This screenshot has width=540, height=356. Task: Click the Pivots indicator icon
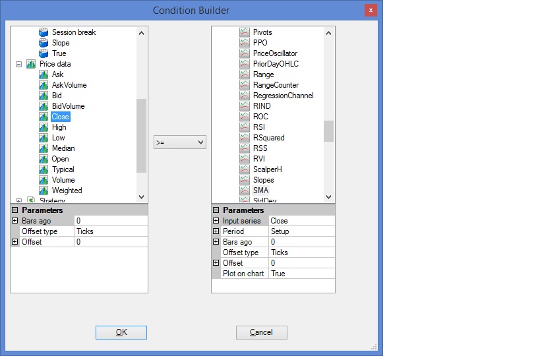pyautogui.click(x=245, y=32)
